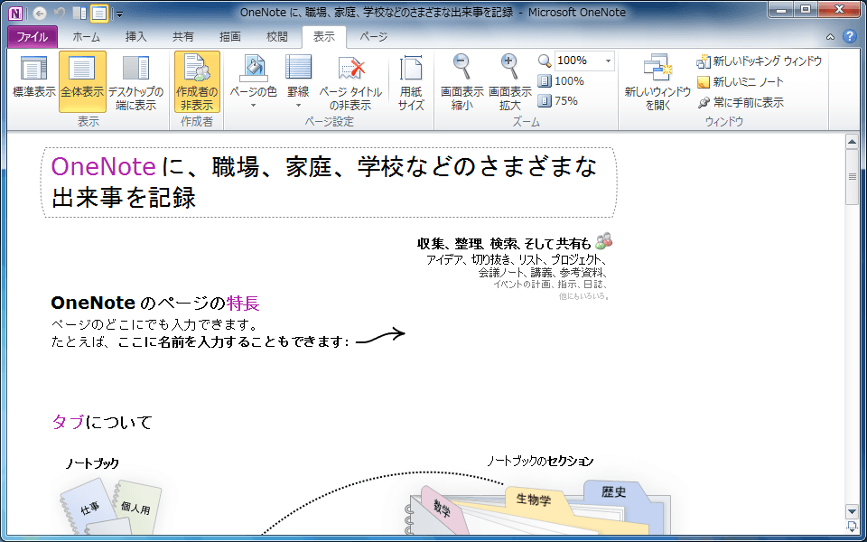This screenshot has height=542, width=867.
Task: Click the vertical scrollbar down arrow
Action: tap(852, 511)
